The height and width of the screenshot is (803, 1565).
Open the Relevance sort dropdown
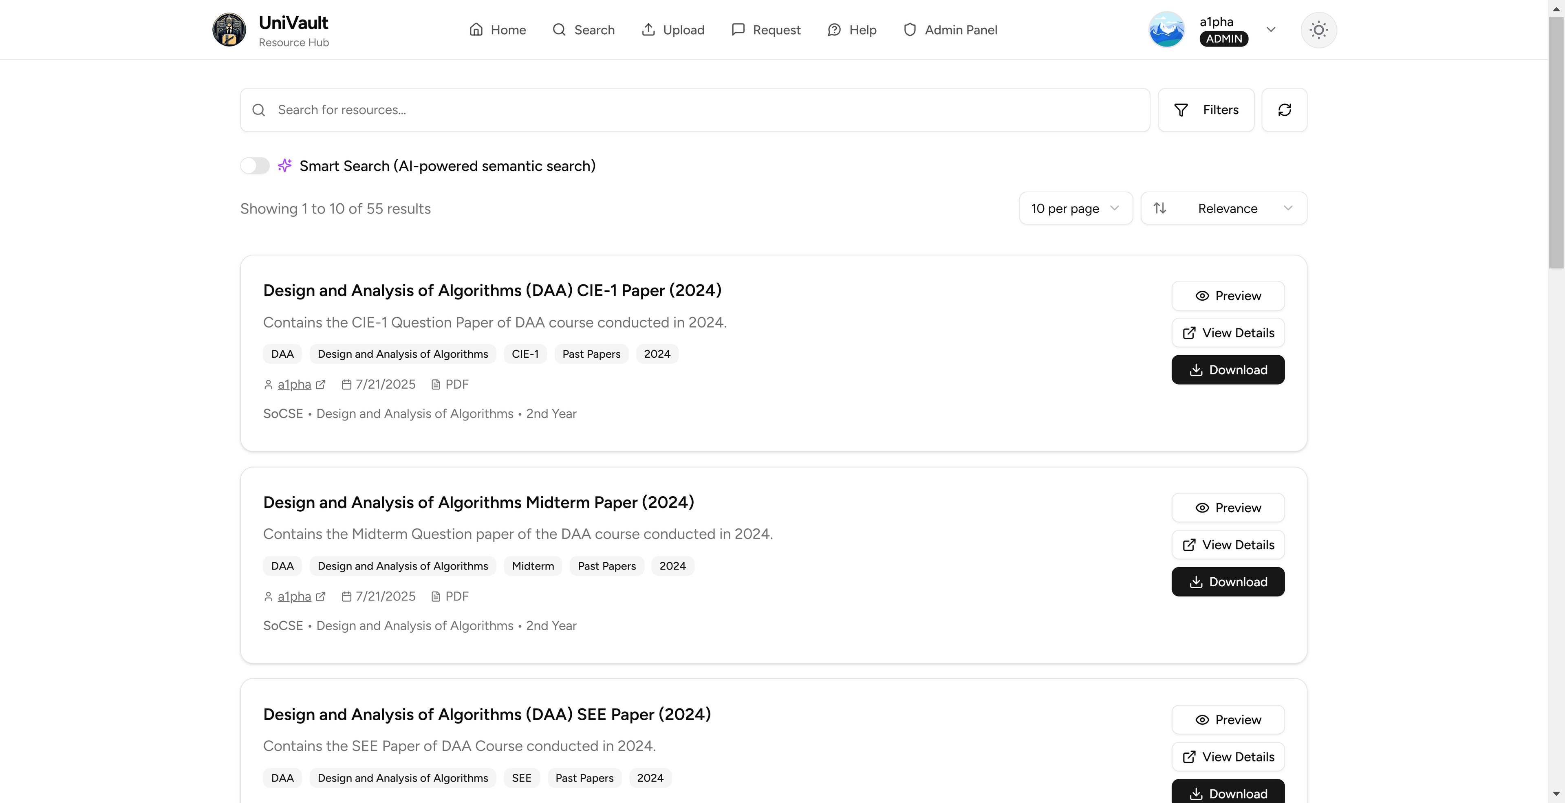click(1223, 208)
